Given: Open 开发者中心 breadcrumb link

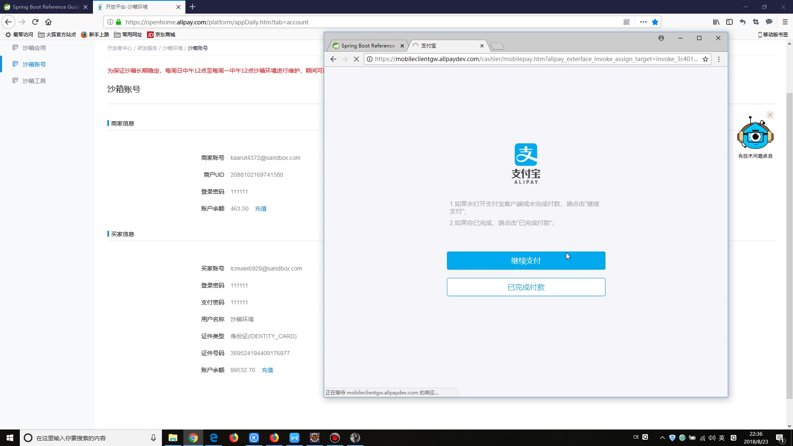Looking at the screenshot, I should coord(120,48).
